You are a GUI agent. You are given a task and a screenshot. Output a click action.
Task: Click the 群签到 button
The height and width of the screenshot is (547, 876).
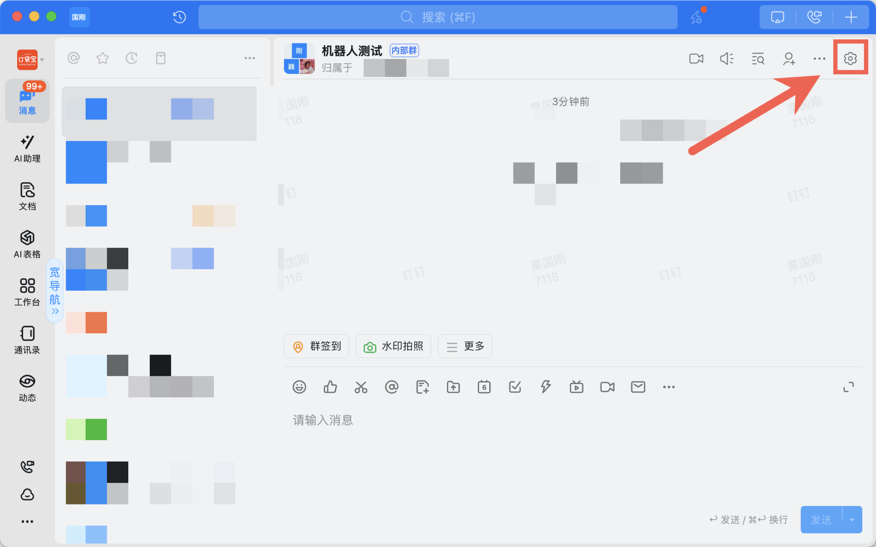click(x=316, y=346)
